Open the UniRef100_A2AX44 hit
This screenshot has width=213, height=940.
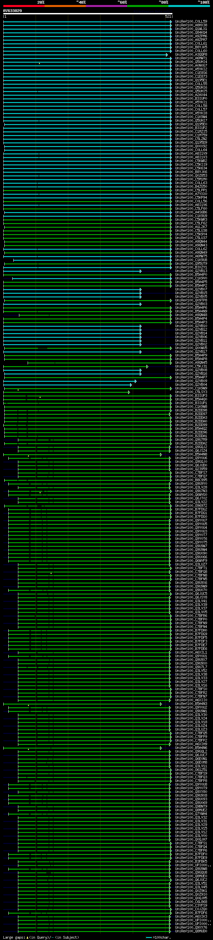click(x=191, y=95)
